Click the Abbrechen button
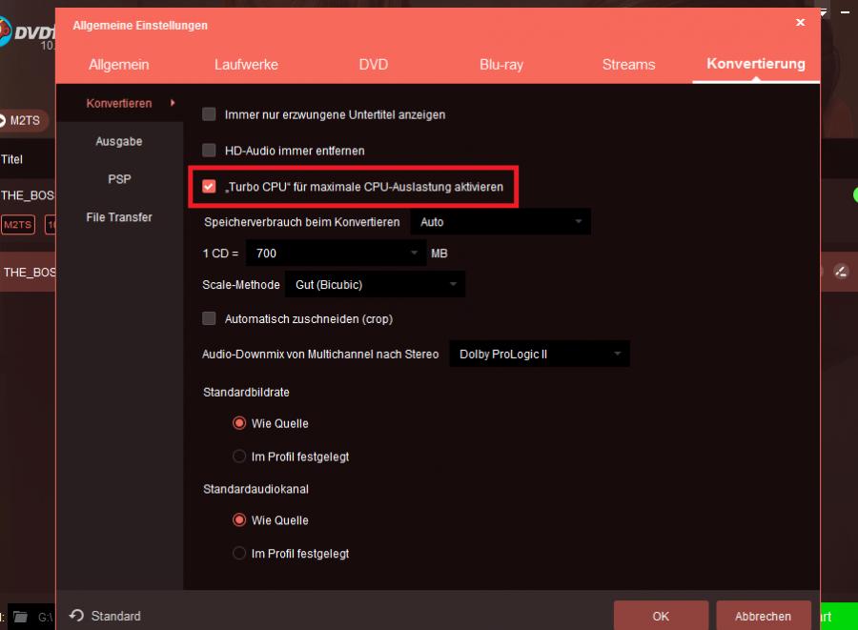This screenshot has width=858, height=630. pos(763,616)
